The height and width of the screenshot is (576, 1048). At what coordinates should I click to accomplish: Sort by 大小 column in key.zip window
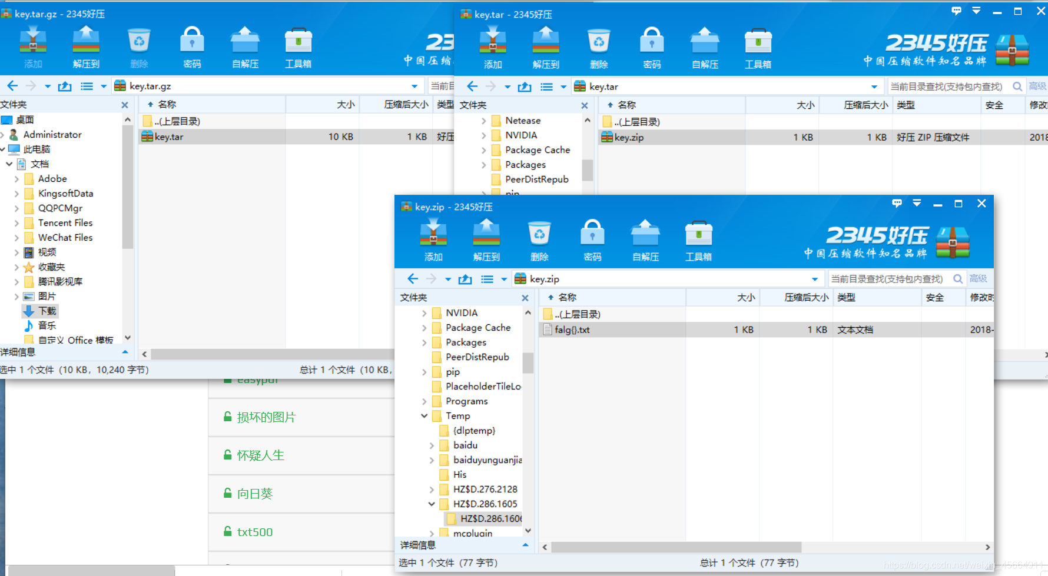[723, 298]
